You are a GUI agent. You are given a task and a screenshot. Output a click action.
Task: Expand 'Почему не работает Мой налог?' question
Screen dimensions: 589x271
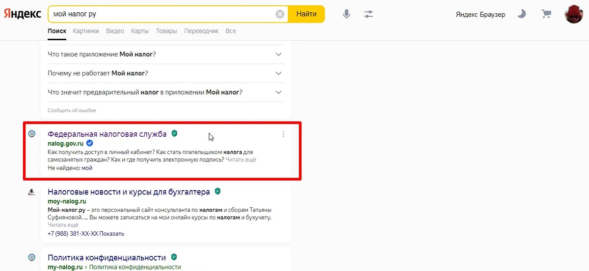[166, 73]
